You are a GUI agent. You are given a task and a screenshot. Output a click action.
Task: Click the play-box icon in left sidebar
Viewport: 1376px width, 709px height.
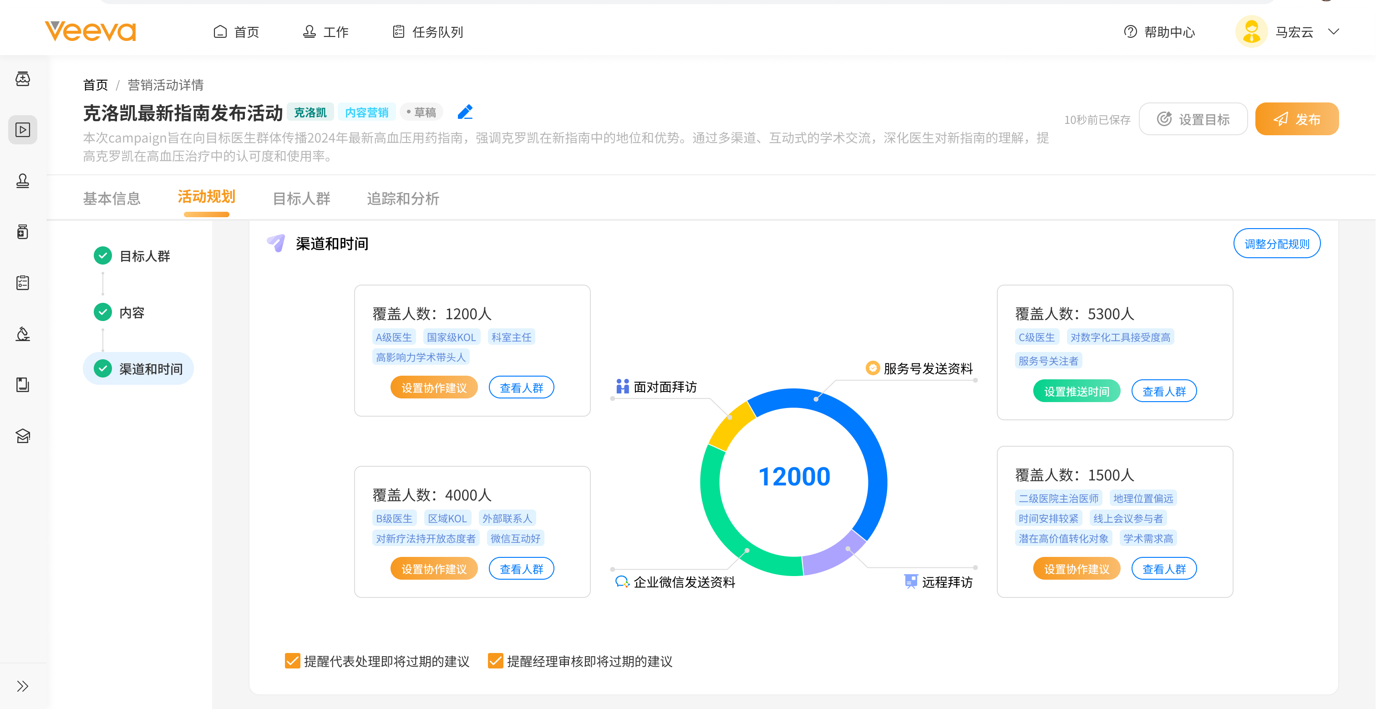pos(22,130)
